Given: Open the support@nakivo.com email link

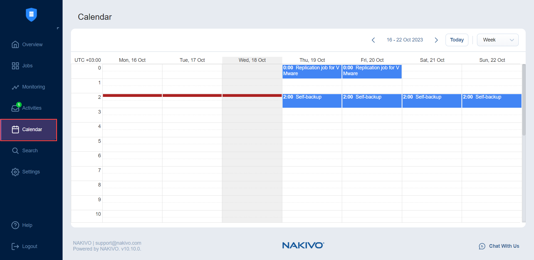Looking at the screenshot, I should pos(118,243).
